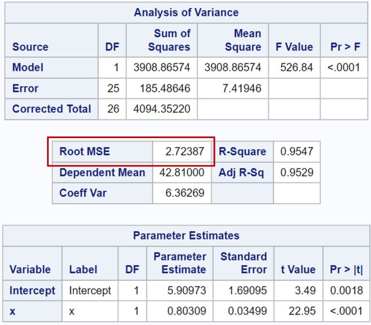Image resolution: width=371 pixels, height=325 pixels.
Task: Select the R-Square value 0.9547
Action: coord(297,152)
